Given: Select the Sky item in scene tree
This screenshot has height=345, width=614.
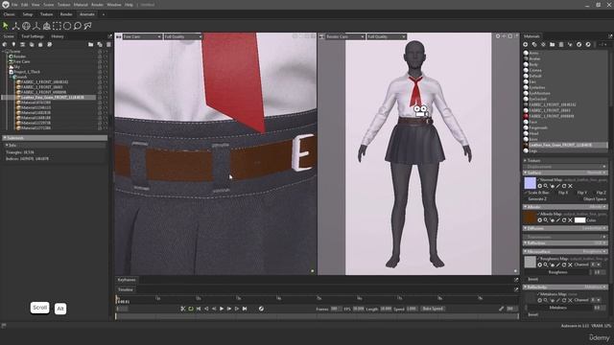Looking at the screenshot, I should [16, 67].
